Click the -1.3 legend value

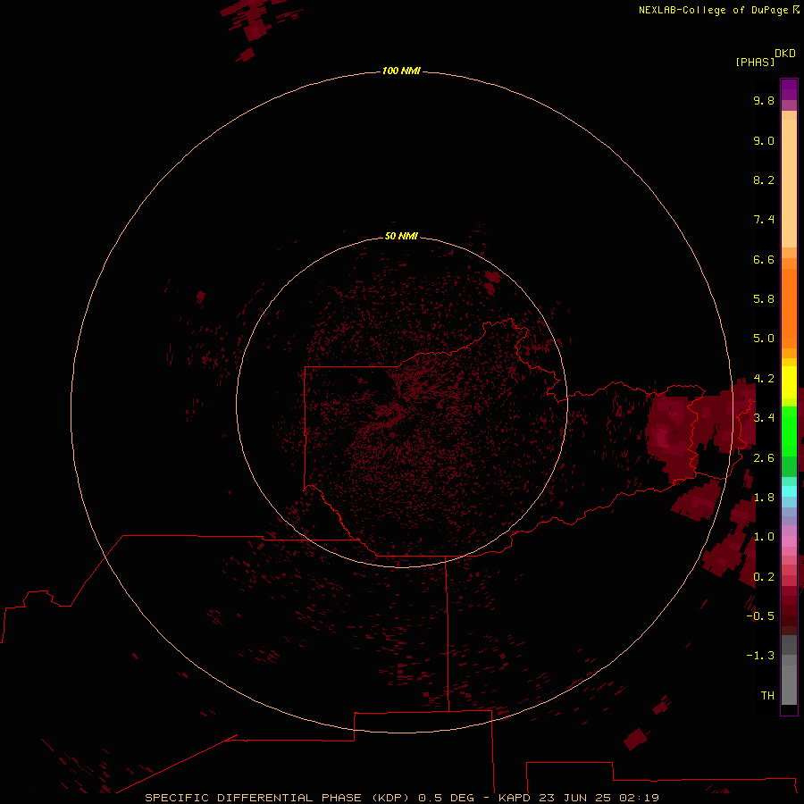[760, 656]
